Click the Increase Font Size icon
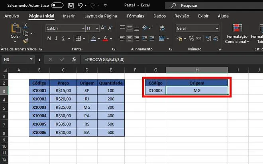 [x=103, y=28]
